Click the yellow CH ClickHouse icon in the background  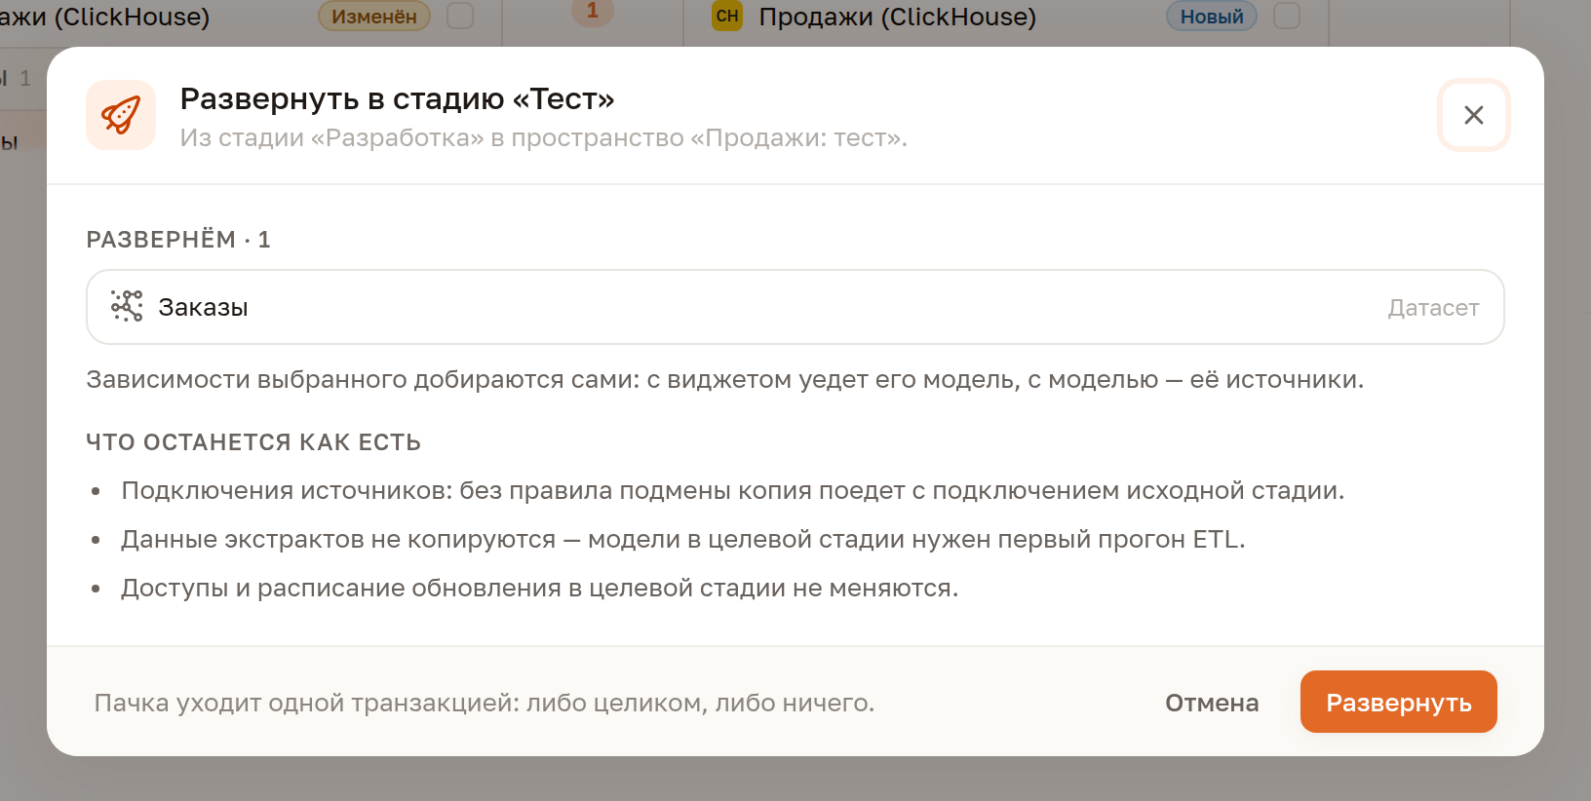[x=727, y=16]
